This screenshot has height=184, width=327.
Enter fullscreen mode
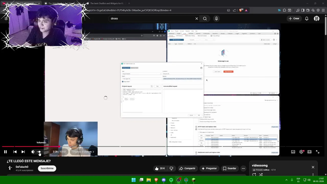pyautogui.click(x=318, y=152)
